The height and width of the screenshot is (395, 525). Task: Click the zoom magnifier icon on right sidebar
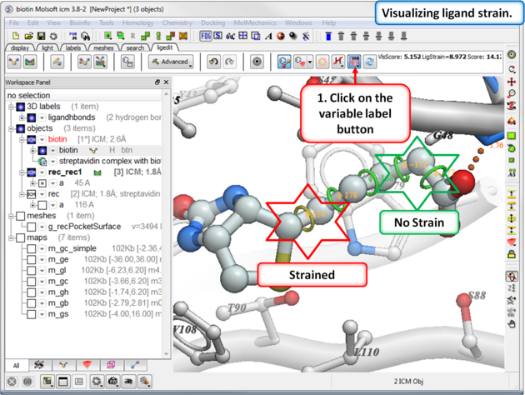[511, 94]
